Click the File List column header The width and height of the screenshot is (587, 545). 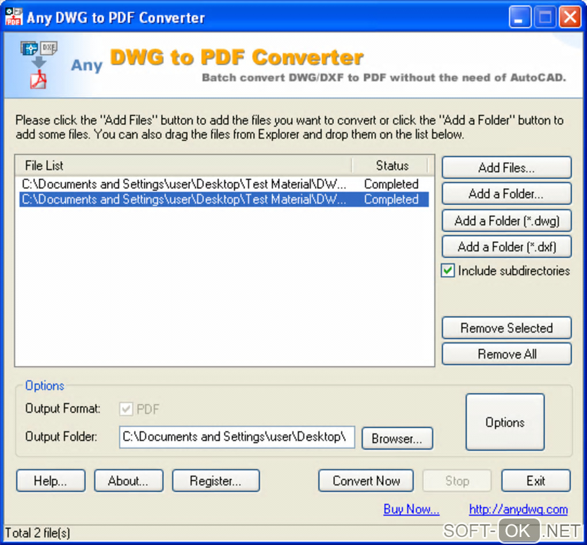click(x=184, y=165)
